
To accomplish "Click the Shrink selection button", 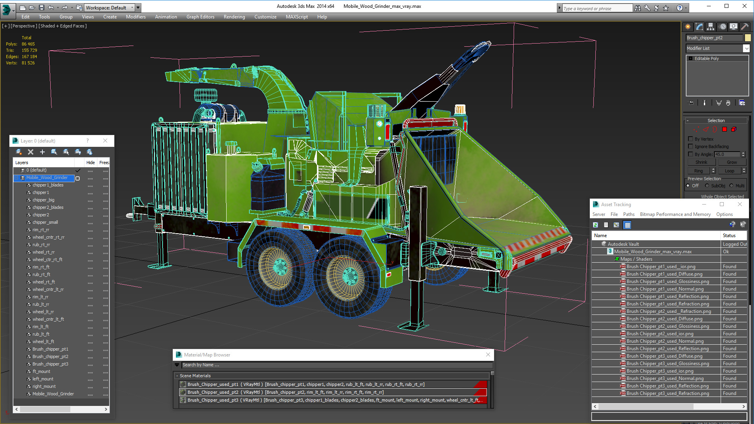I will pos(701,162).
